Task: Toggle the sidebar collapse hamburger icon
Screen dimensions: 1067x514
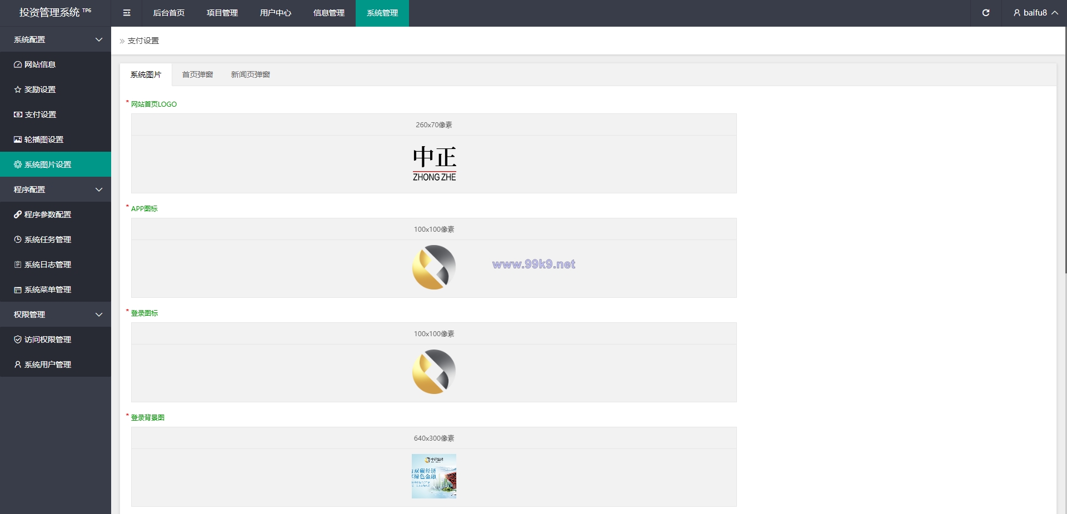Action: click(127, 13)
